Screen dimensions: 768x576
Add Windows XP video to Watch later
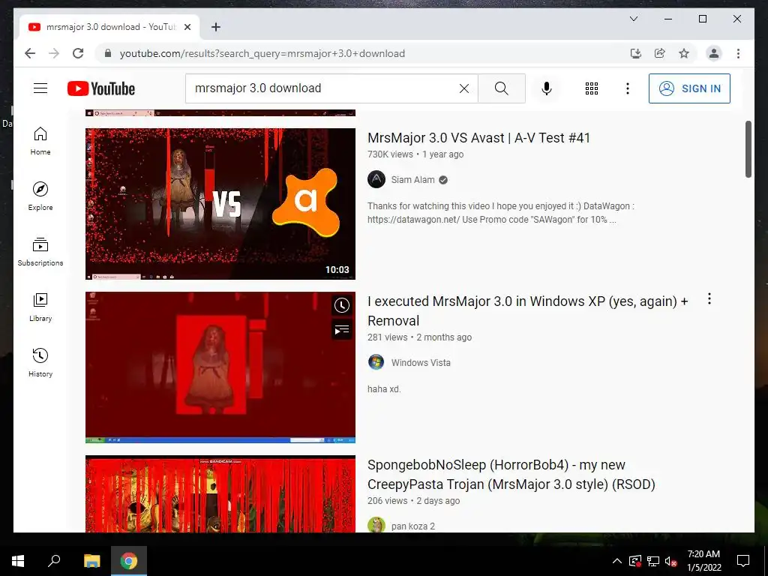coord(342,306)
